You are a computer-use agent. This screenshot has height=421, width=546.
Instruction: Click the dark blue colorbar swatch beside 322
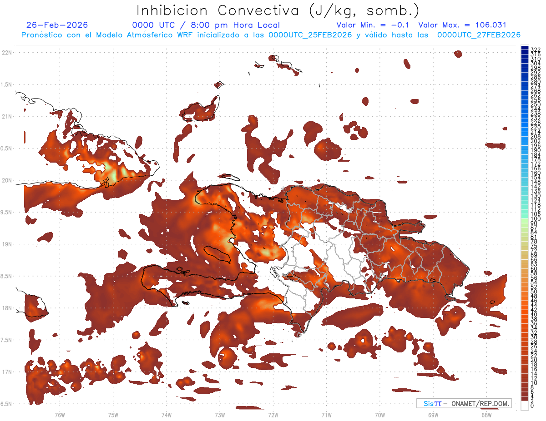[525, 48]
